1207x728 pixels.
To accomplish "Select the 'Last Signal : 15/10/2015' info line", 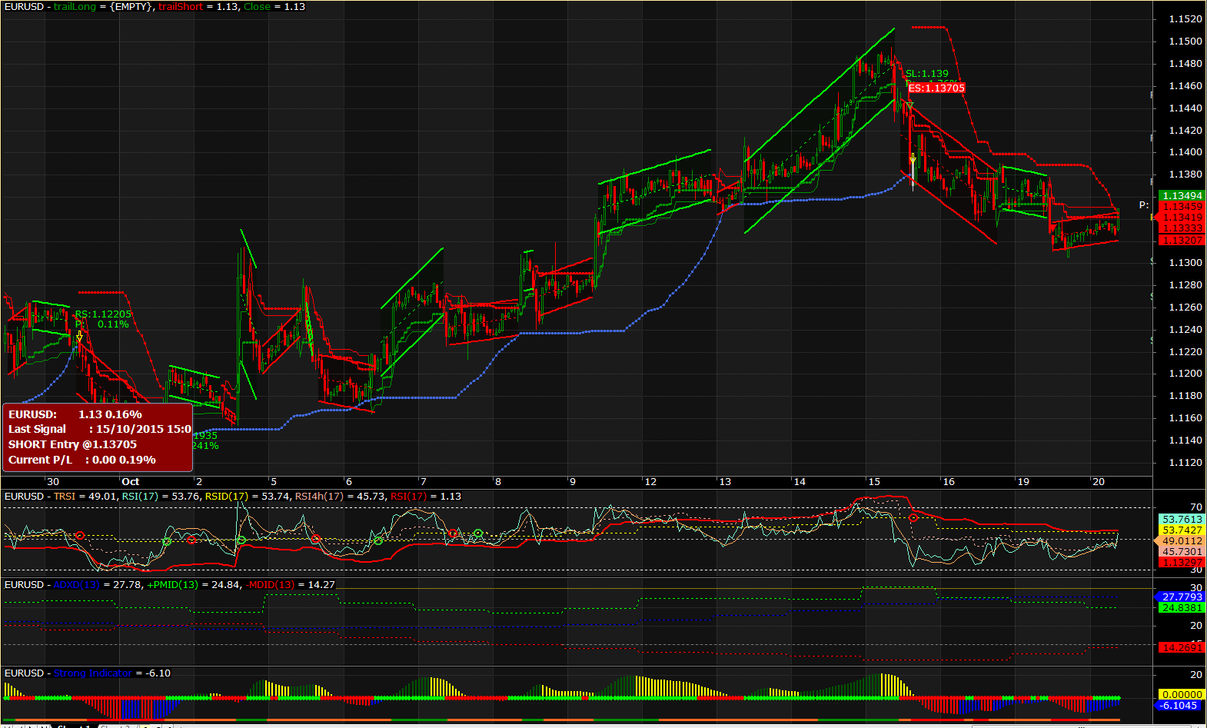I will point(99,429).
